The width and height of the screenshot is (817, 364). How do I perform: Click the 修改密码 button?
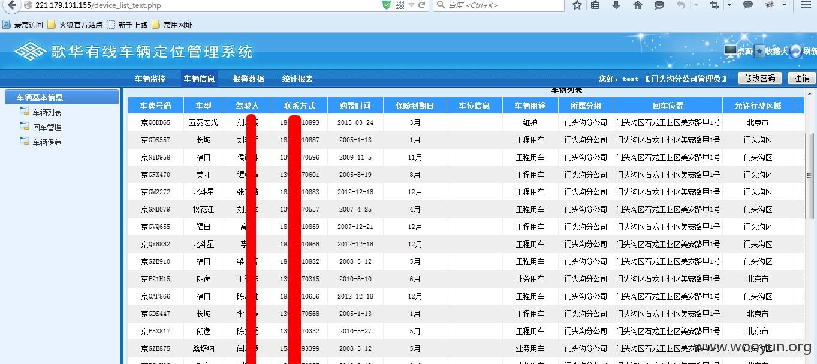click(x=760, y=78)
